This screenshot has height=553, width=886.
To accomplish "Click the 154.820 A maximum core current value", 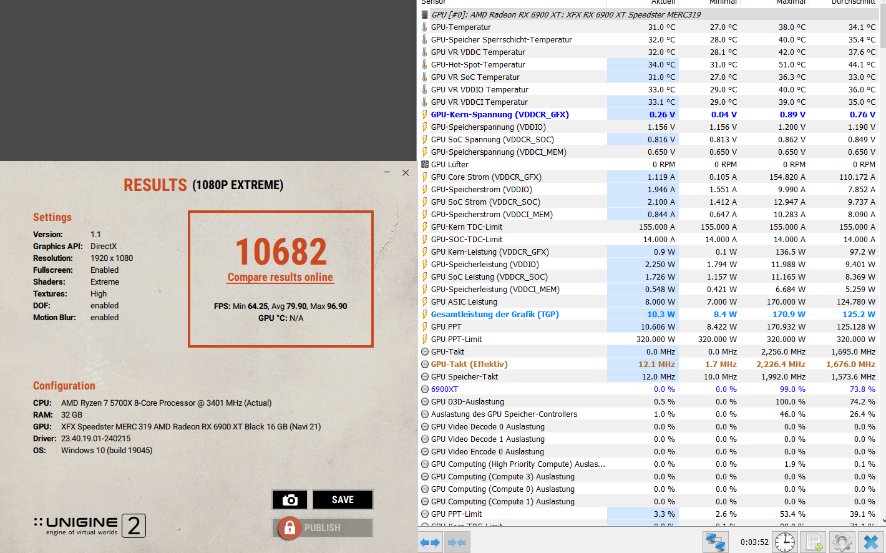I will [787, 177].
